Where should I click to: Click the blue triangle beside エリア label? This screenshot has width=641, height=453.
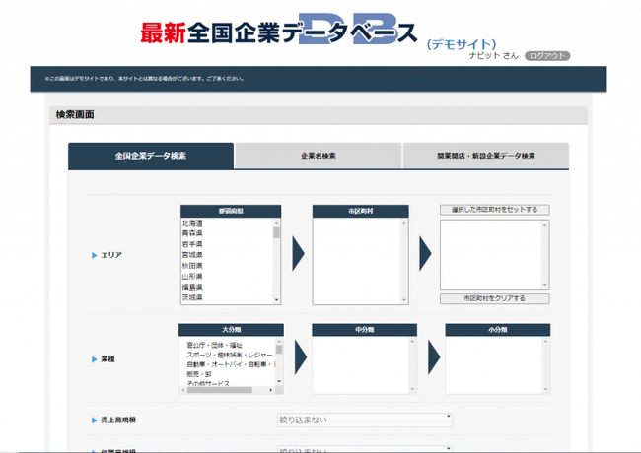pyautogui.click(x=95, y=255)
